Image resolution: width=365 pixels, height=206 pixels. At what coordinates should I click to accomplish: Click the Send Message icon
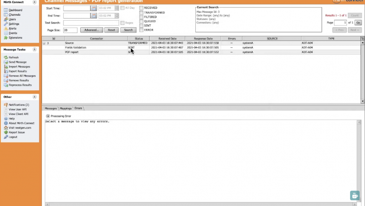click(x=6, y=62)
